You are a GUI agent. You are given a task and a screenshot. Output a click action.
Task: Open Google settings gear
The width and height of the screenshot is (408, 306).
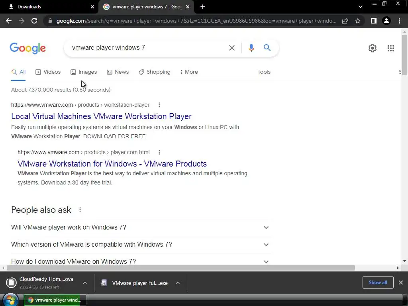pos(373,48)
